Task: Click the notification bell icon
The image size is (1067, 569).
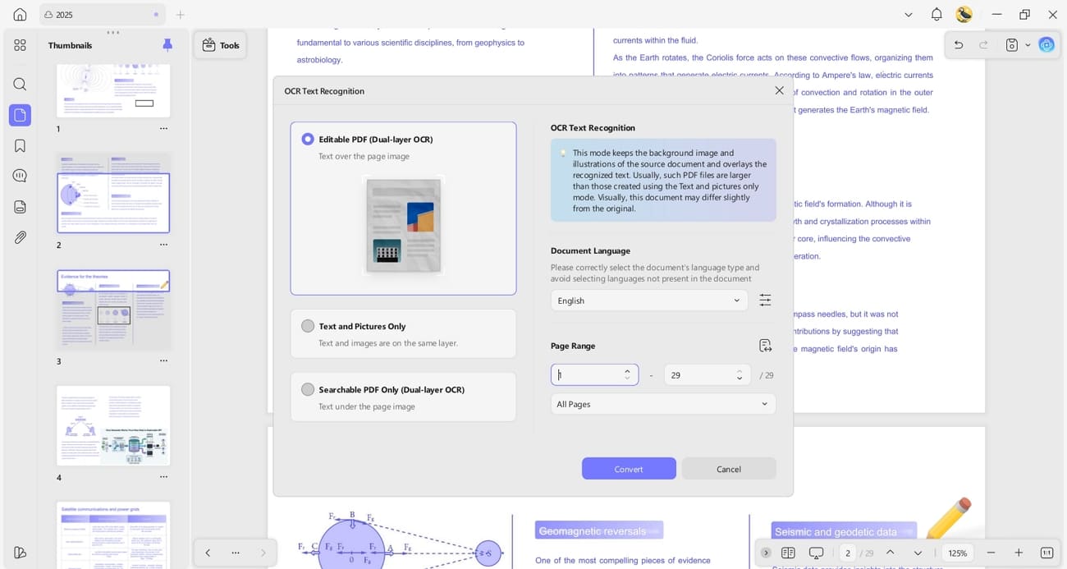Action: [936, 15]
